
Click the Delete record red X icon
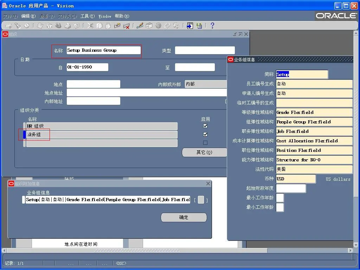click(x=126, y=26)
